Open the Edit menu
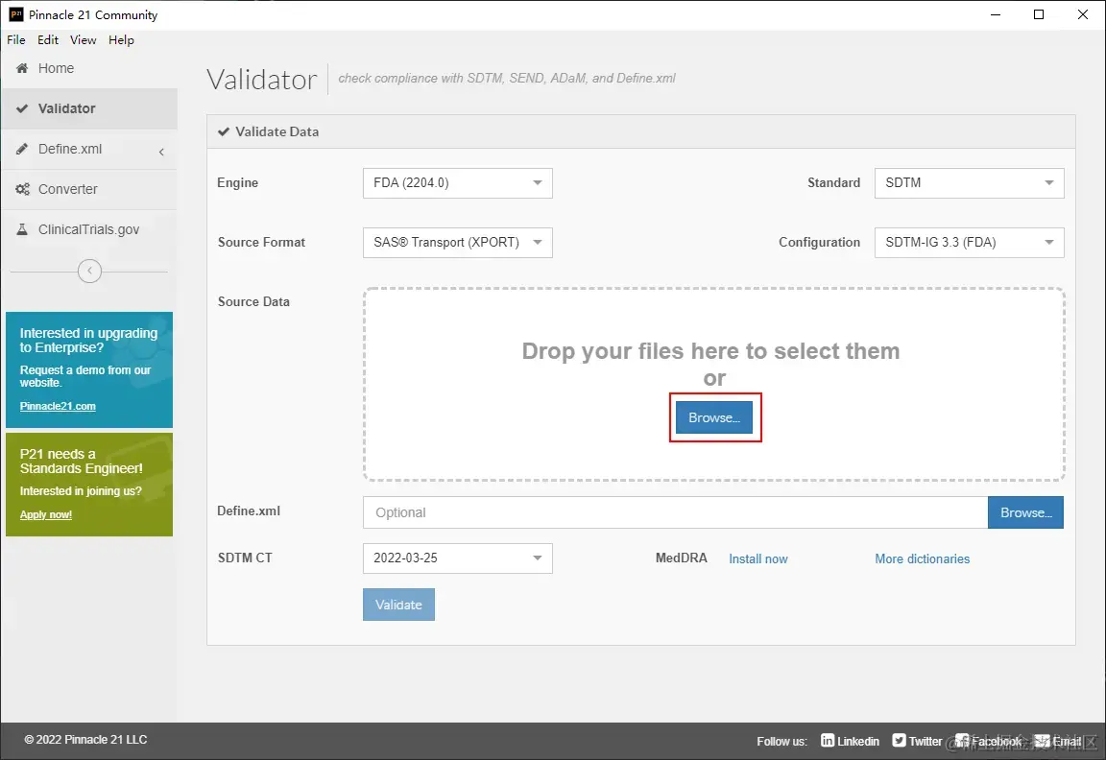The image size is (1106, 760). tap(48, 40)
